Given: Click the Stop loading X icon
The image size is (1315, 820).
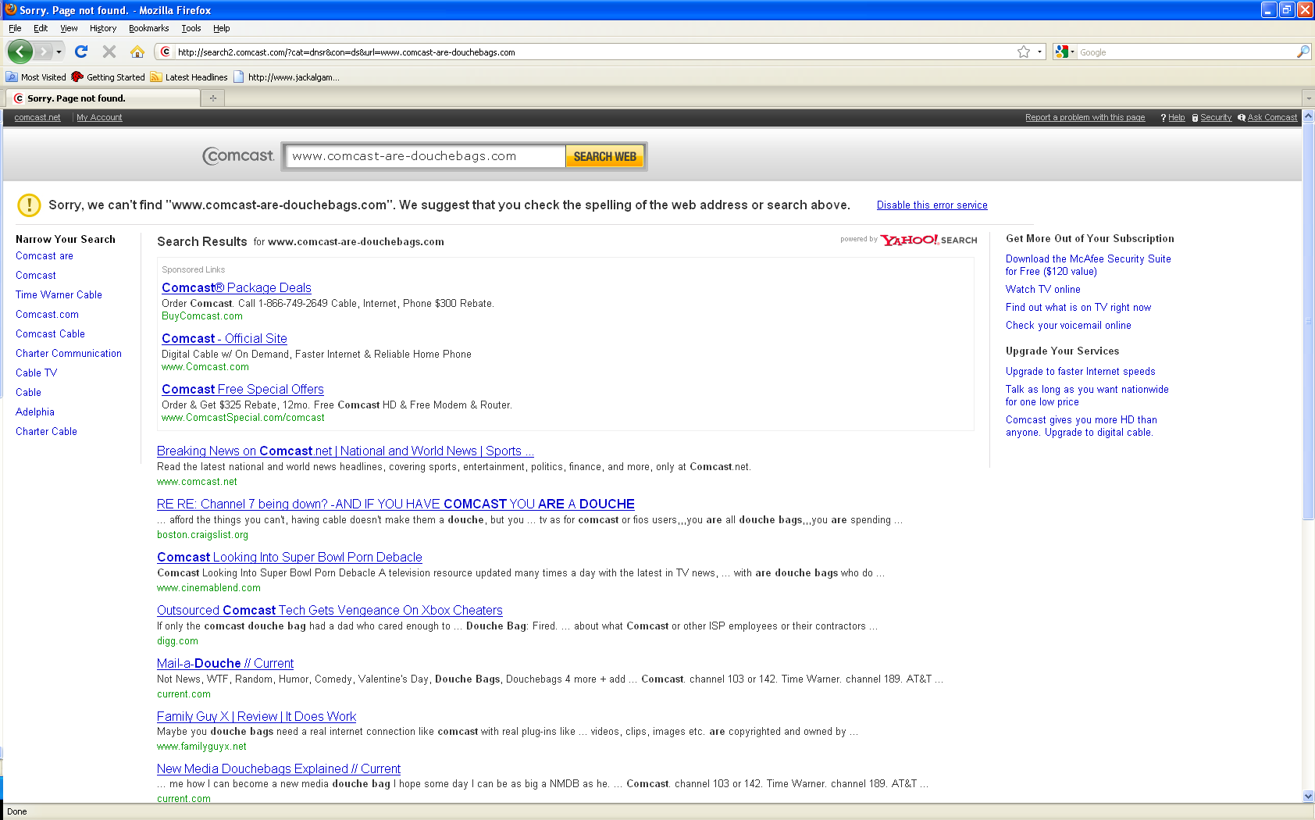Looking at the screenshot, I should 109,52.
